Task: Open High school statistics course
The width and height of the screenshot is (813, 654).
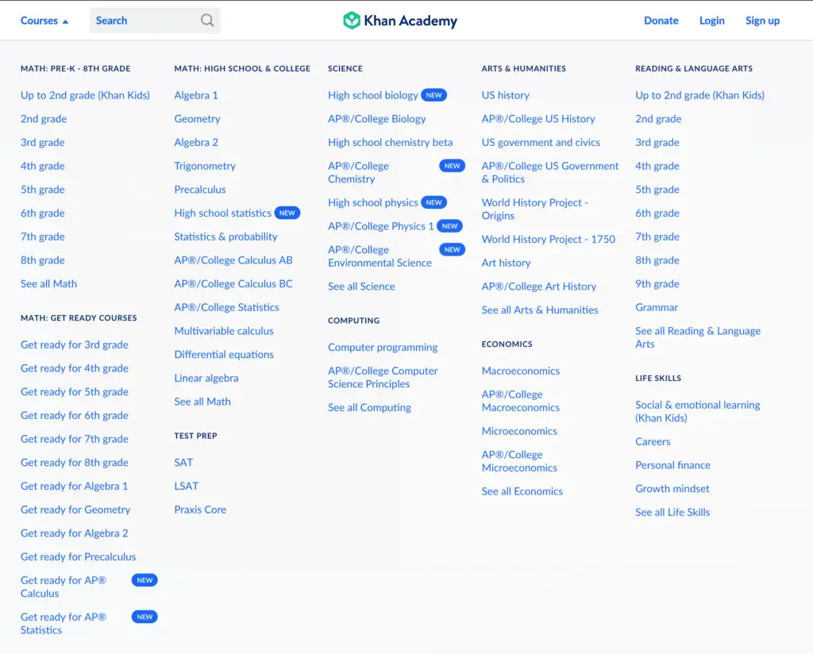Action: pos(223,213)
